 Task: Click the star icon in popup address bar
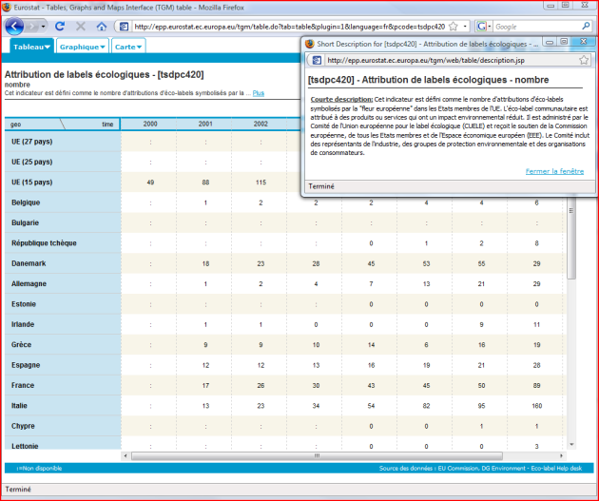tap(584, 60)
